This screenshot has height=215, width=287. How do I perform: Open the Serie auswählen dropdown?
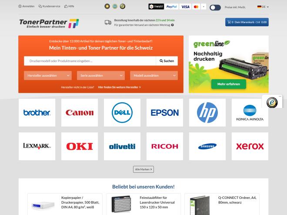[101, 75]
